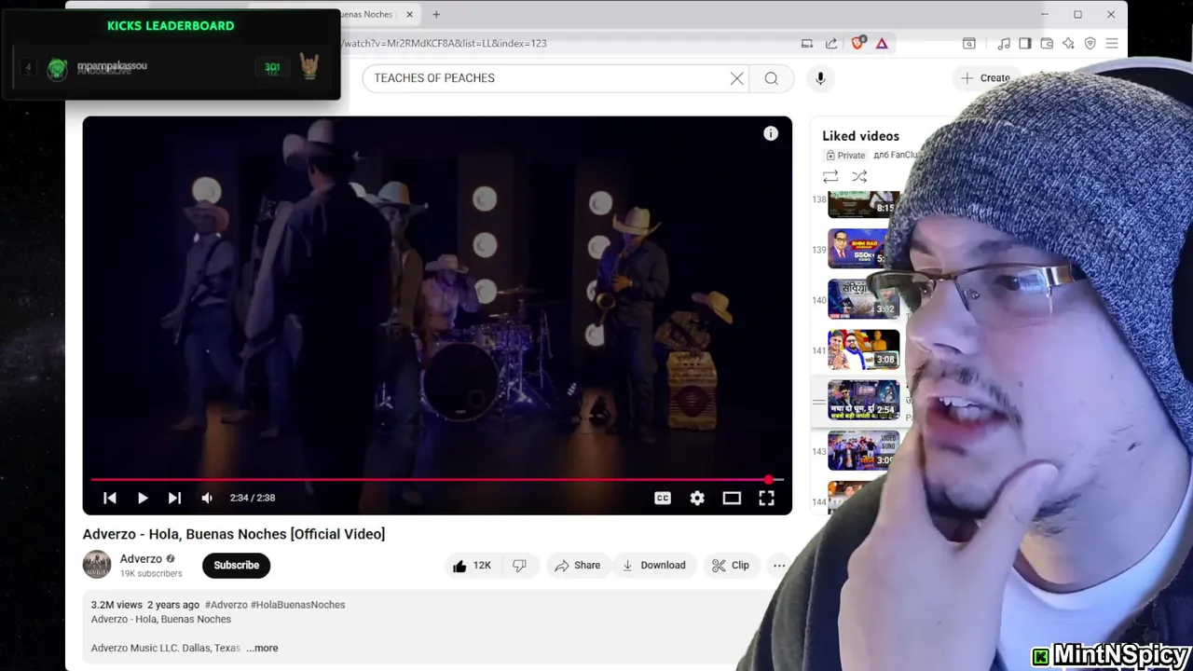Toggle the browser sidebar panel
This screenshot has width=1193, height=671.
[x=1025, y=43]
